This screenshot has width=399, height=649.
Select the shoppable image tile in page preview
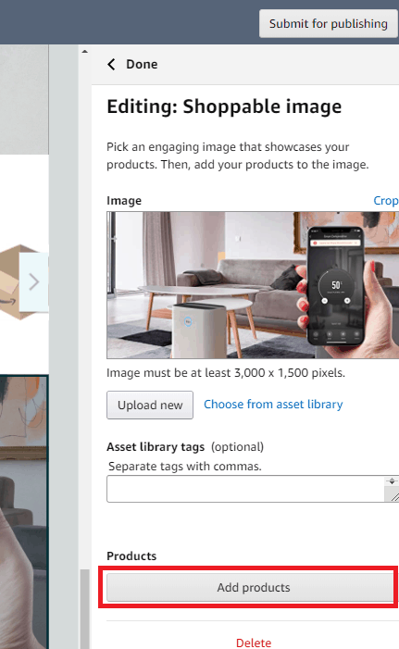[24, 512]
